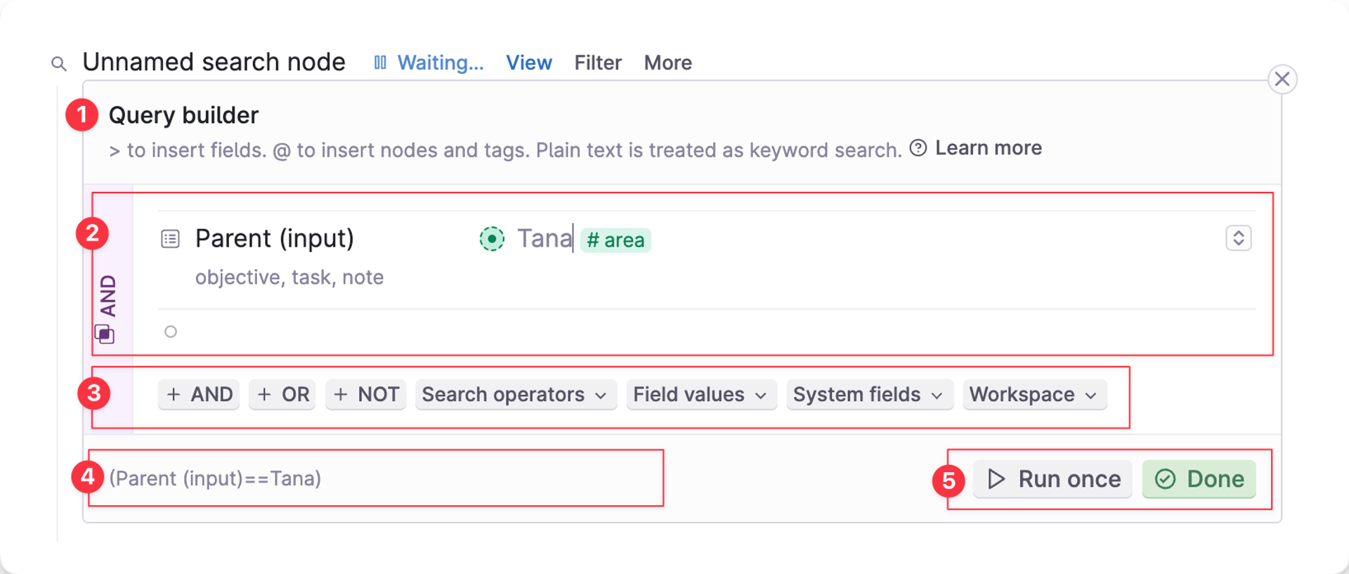Open the System fields dropdown
The width and height of the screenshot is (1349, 574).
(868, 395)
